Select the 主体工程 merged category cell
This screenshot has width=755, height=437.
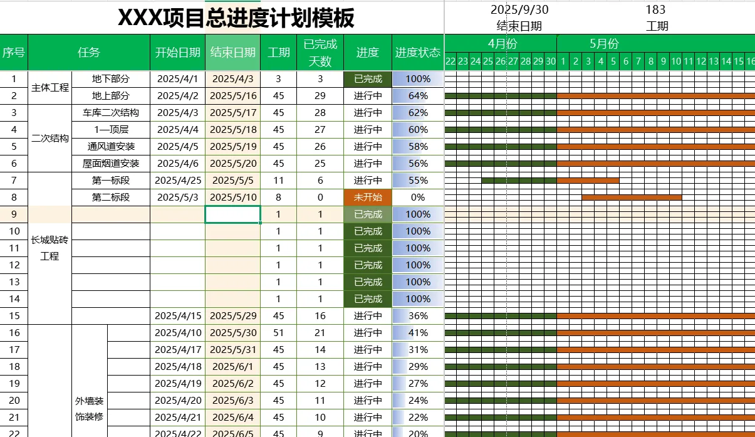pos(49,88)
